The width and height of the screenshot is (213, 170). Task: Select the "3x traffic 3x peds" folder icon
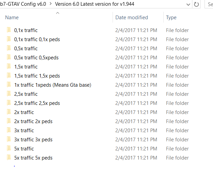pyautogui.click(x=9, y=140)
